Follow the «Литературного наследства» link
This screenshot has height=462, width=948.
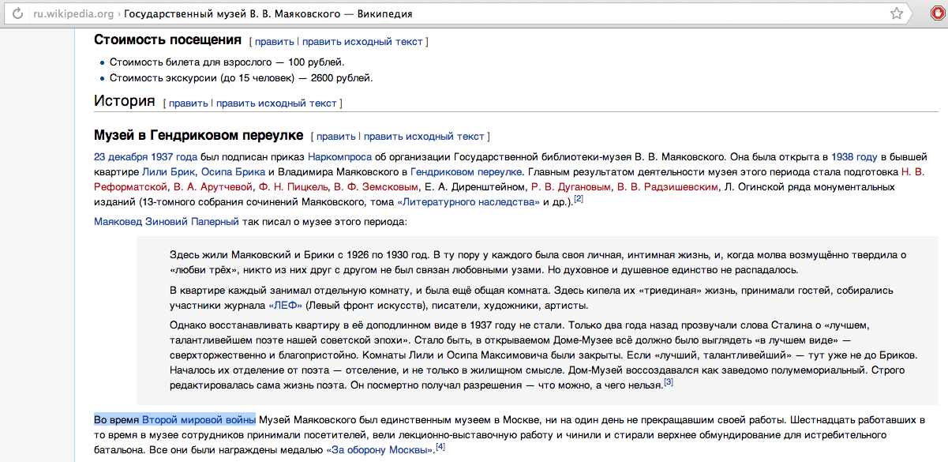[468, 201]
